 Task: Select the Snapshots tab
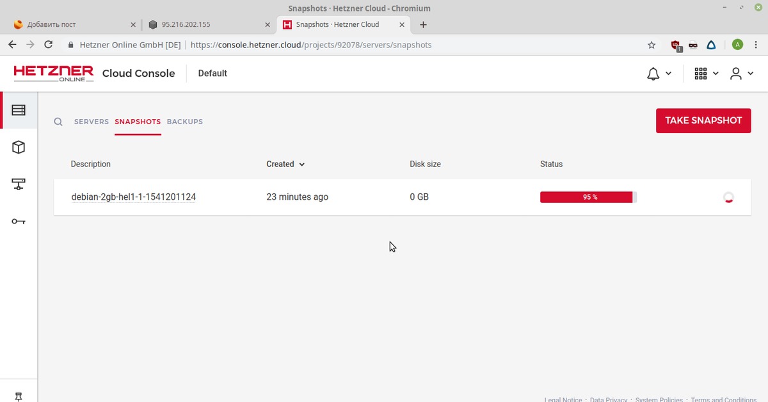click(138, 122)
